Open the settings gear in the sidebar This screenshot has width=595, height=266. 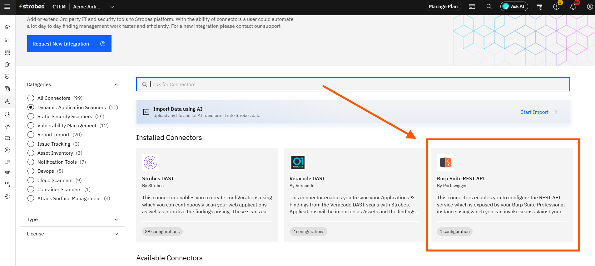(x=7, y=196)
